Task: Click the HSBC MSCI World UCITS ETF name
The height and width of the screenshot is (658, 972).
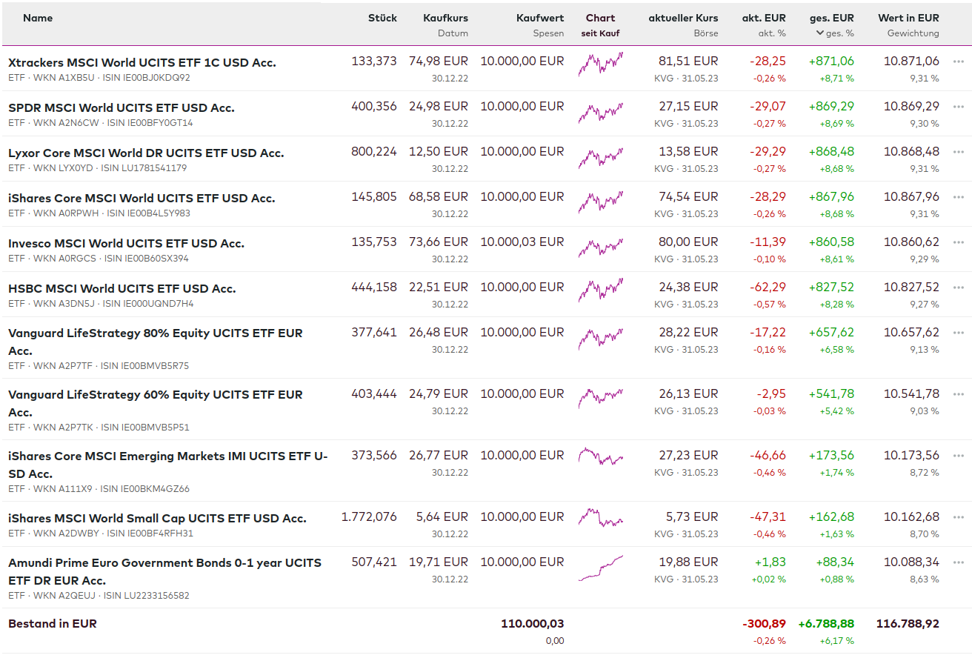Action: (x=122, y=288)
